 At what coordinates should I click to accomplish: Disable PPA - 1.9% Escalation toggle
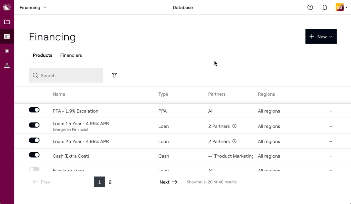[x=34, y=110]
